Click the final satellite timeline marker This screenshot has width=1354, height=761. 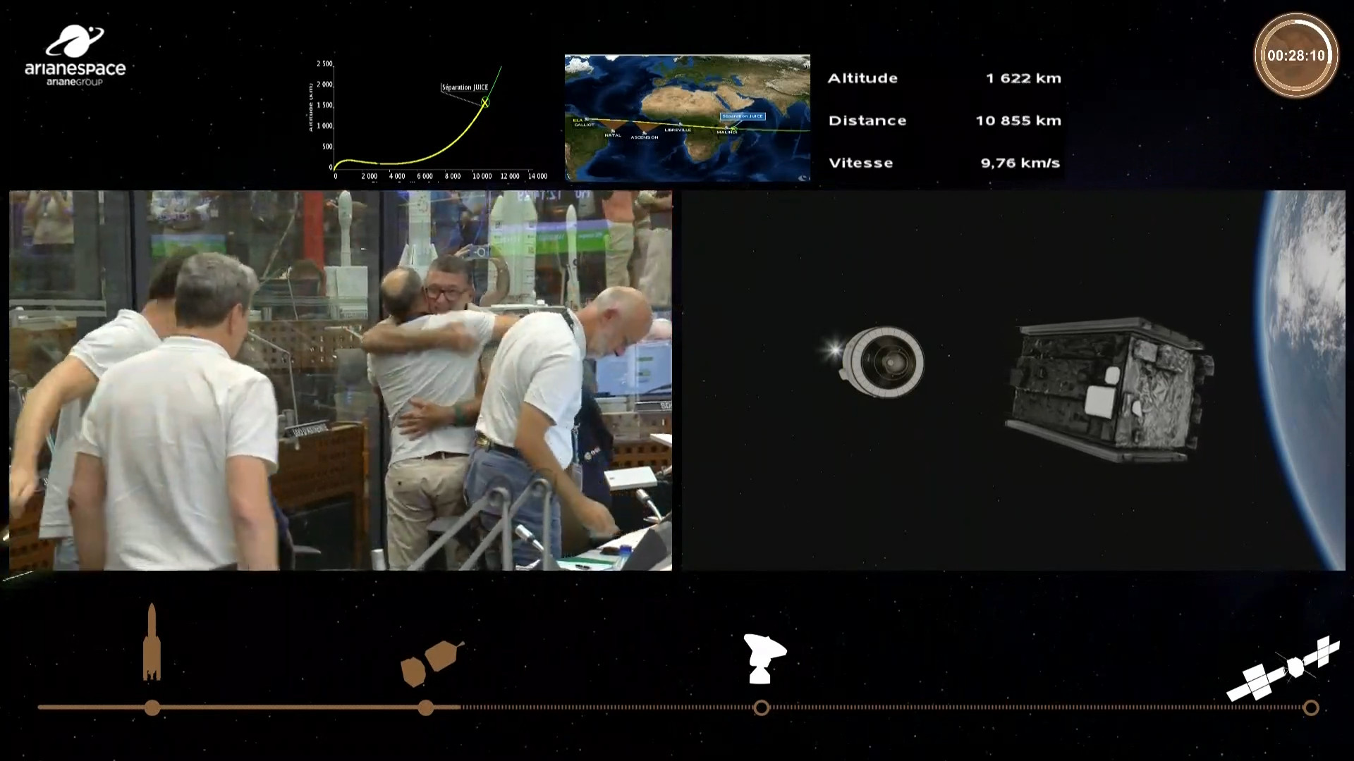[1311, 708]
